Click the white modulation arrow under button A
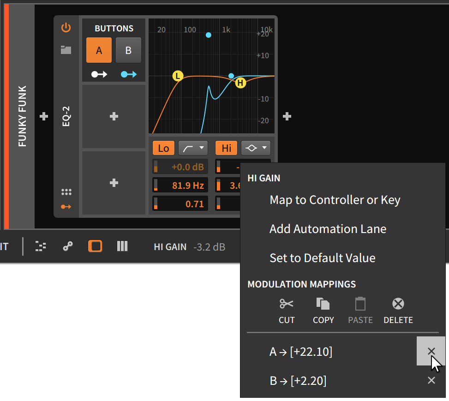The width and height of the screenshot is (449, 401). [x=99, y=74]
